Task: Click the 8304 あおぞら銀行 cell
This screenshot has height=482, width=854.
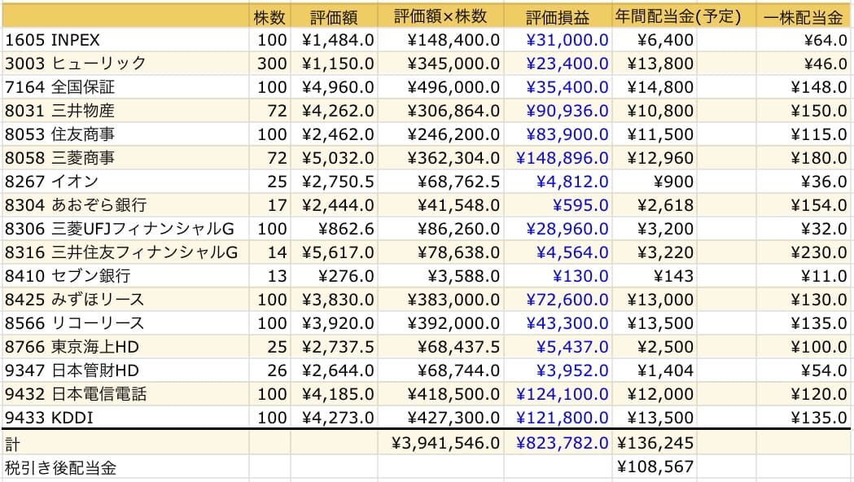Action: (x=126, y=205)
